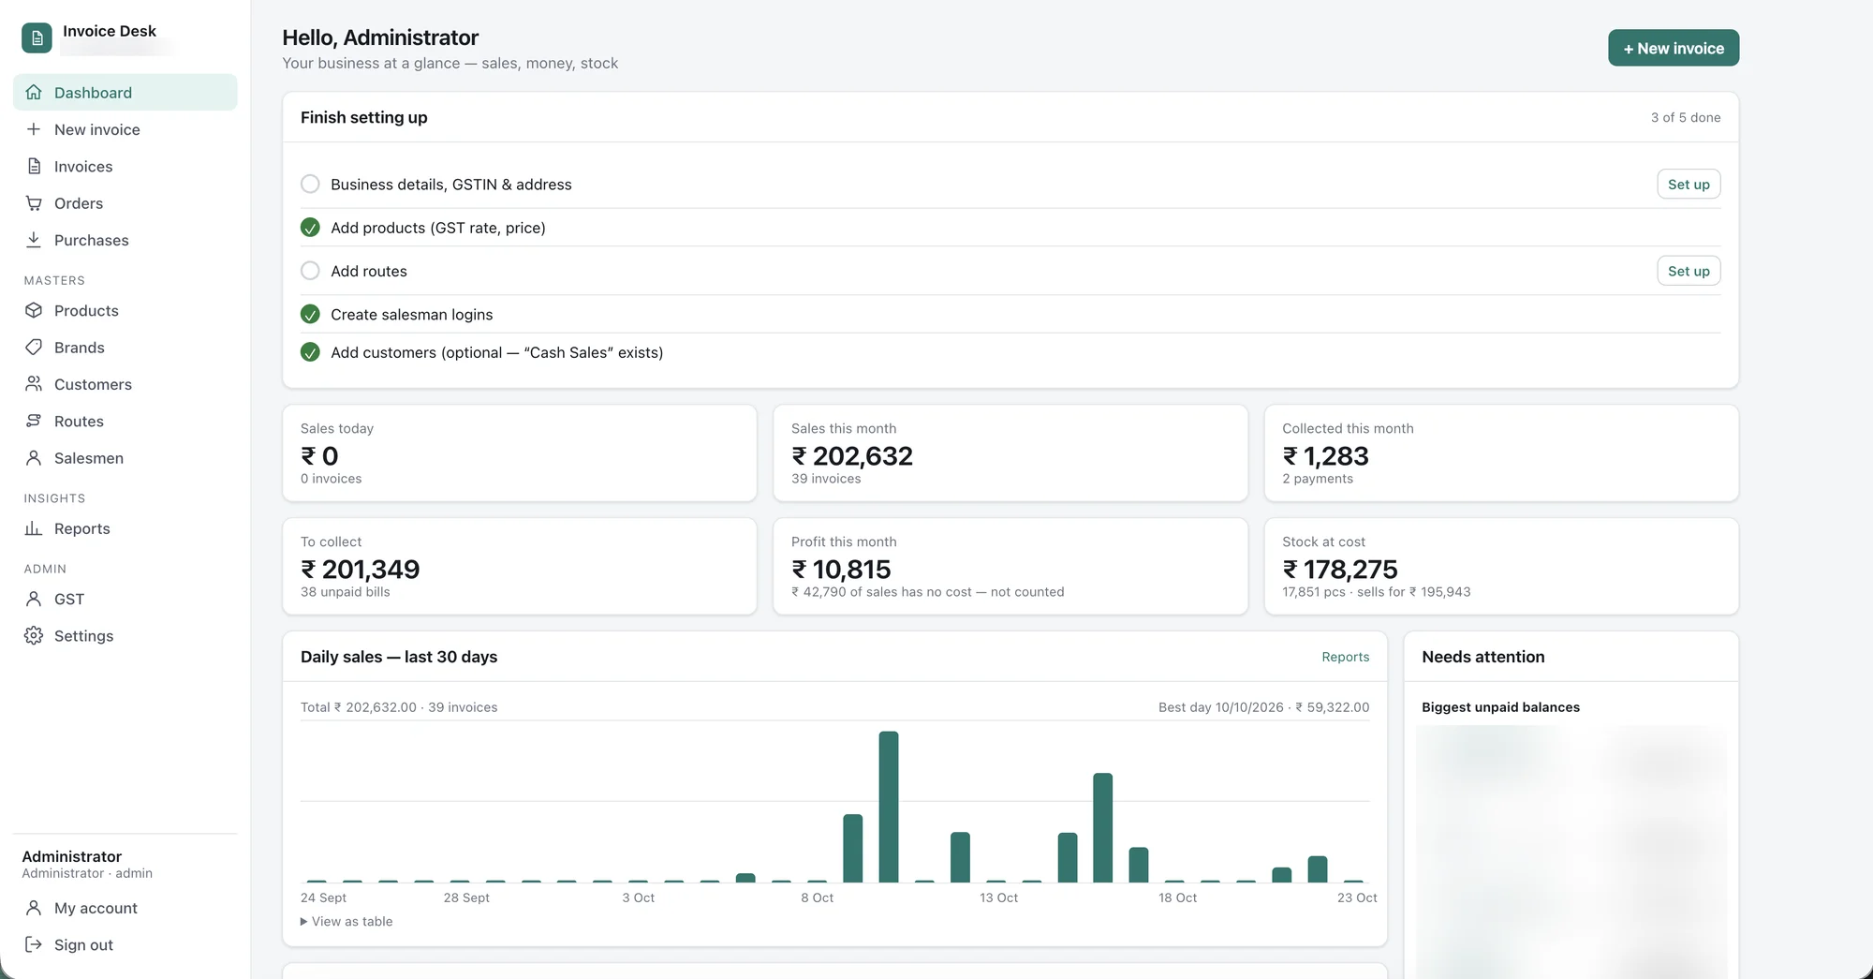Click the tallest bar in Daily sales chart
Viewport: 1873px width, 979px height.
[889, 807]
